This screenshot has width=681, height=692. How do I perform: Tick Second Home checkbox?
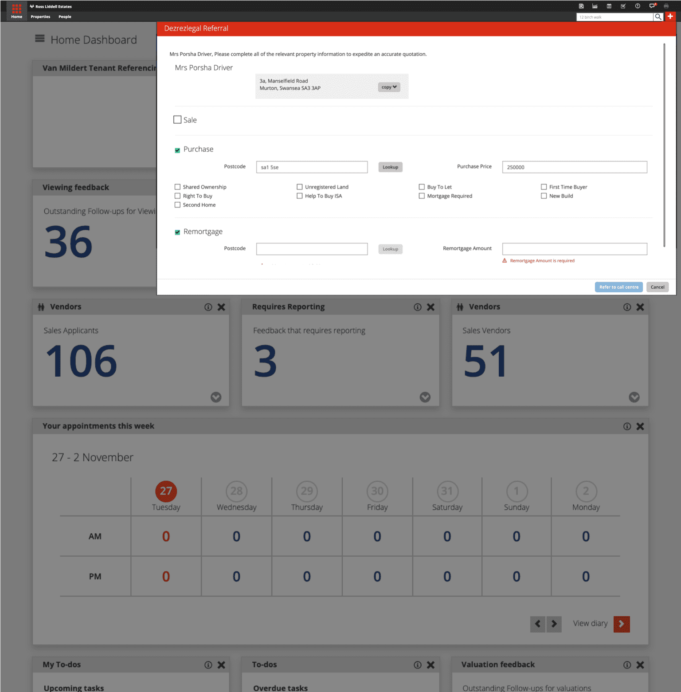pos(177,205)
